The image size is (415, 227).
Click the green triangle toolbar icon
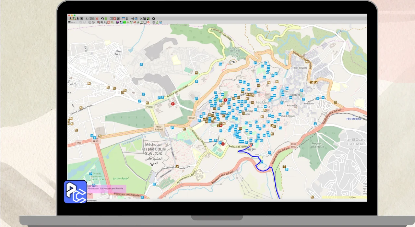coord(157,22)
